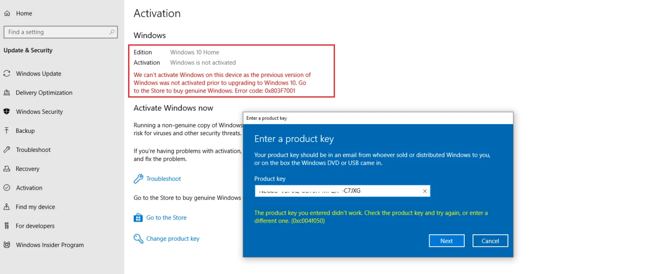Select the Troubleshoot wrench icon
648x274 pixels.
click(6, 149)
